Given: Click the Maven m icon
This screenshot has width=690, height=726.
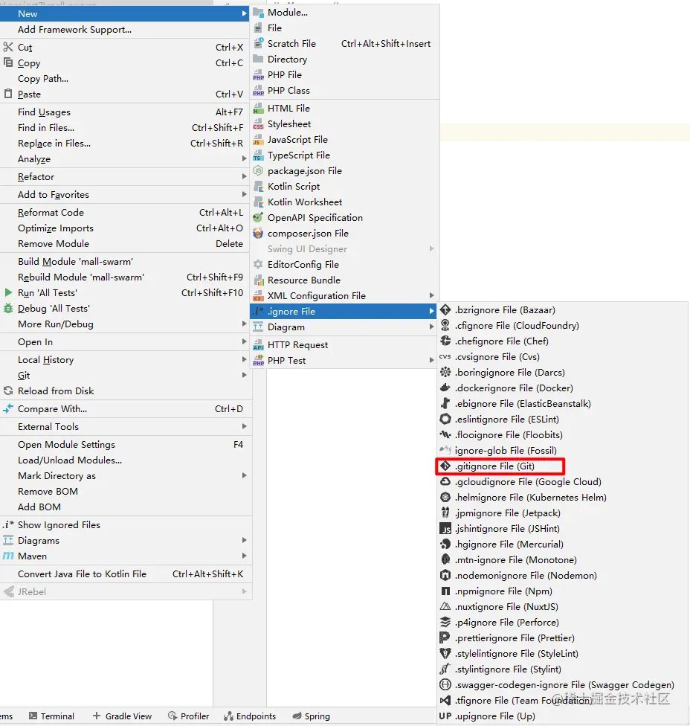Looking at the screenshot, I should 8,556.
